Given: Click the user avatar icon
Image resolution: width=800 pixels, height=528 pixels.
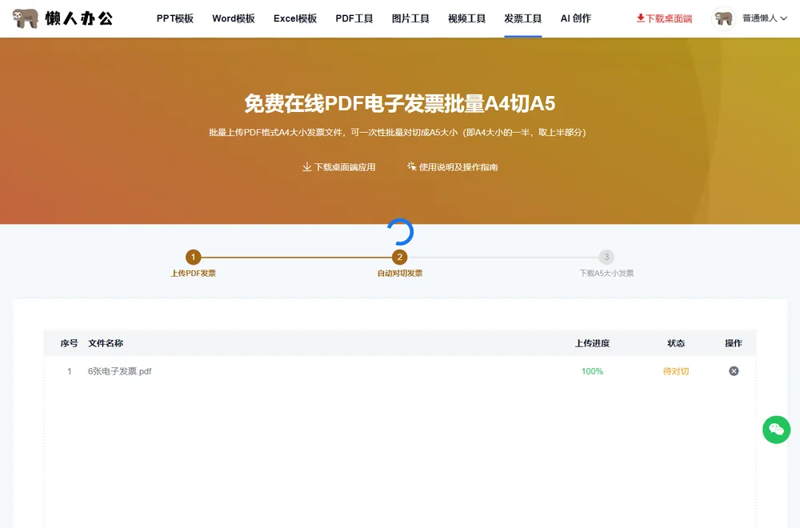Looking at the screenshot, I should [723, 19].
